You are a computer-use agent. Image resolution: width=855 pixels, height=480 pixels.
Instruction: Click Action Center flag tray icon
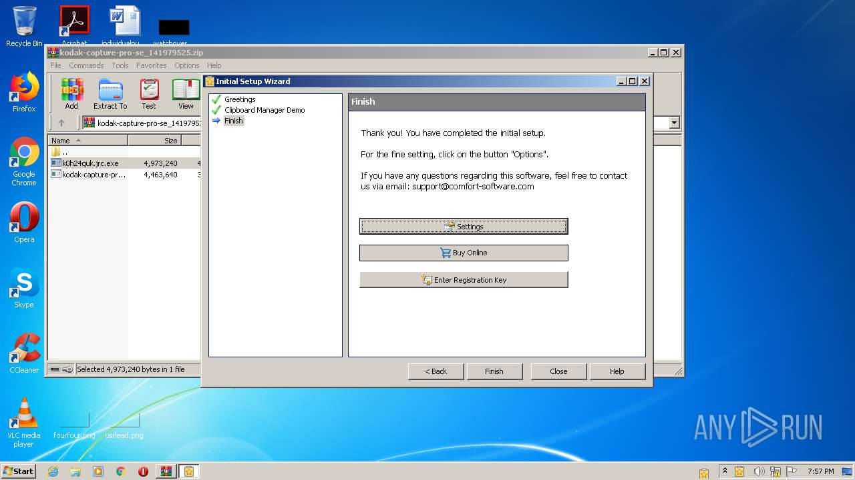(792, 471)
